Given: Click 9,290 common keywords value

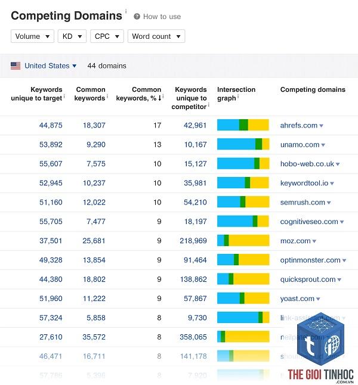Looking at the screenshot, I should pos(96,145).
